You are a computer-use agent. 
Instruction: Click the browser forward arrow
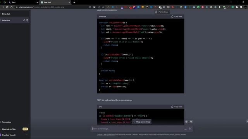pyautogui.click(x=3, y=7)
